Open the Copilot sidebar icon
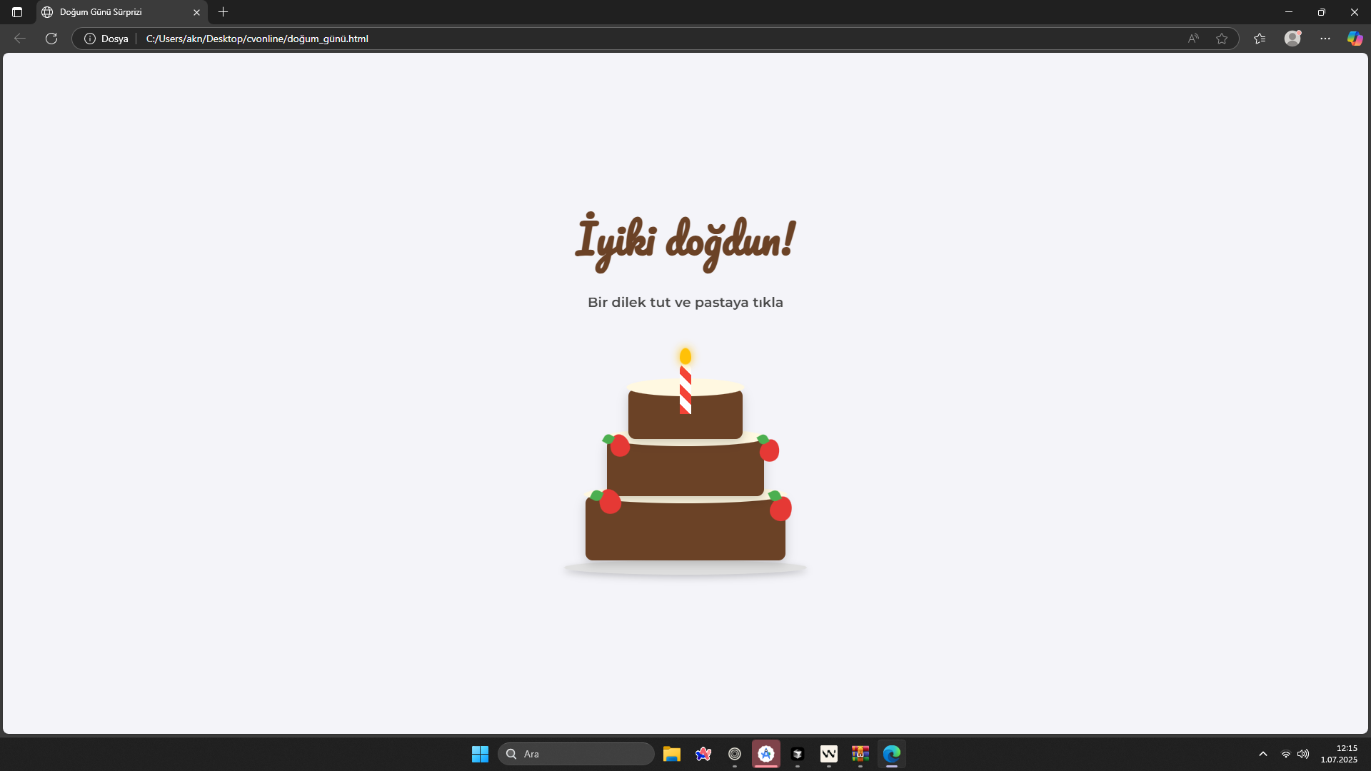 (1355, 39)
